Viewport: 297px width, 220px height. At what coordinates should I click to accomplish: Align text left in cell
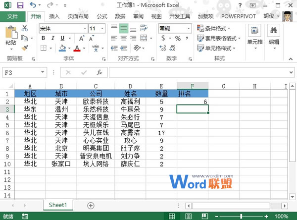point(114,38)
